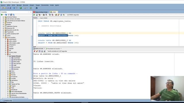
Task: Click the eraser icon in script output toolbar
Action: tap(37, 51)
